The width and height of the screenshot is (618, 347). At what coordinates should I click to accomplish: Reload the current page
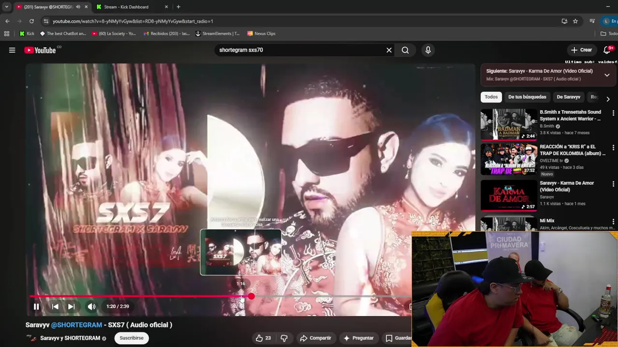[x=31, y=21]
